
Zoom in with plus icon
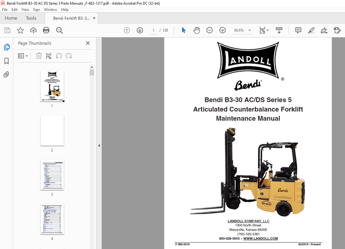point(223,31)
